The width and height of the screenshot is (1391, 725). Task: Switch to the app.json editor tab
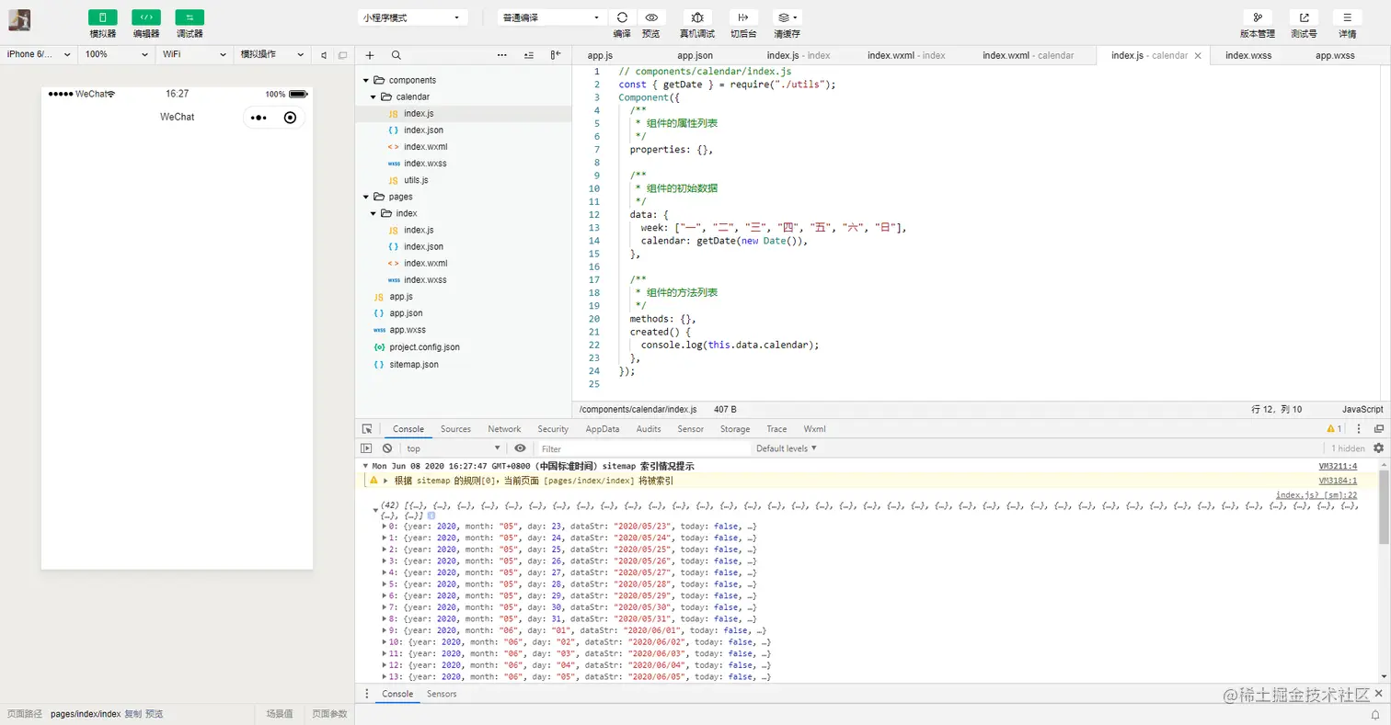pos(695,55)
